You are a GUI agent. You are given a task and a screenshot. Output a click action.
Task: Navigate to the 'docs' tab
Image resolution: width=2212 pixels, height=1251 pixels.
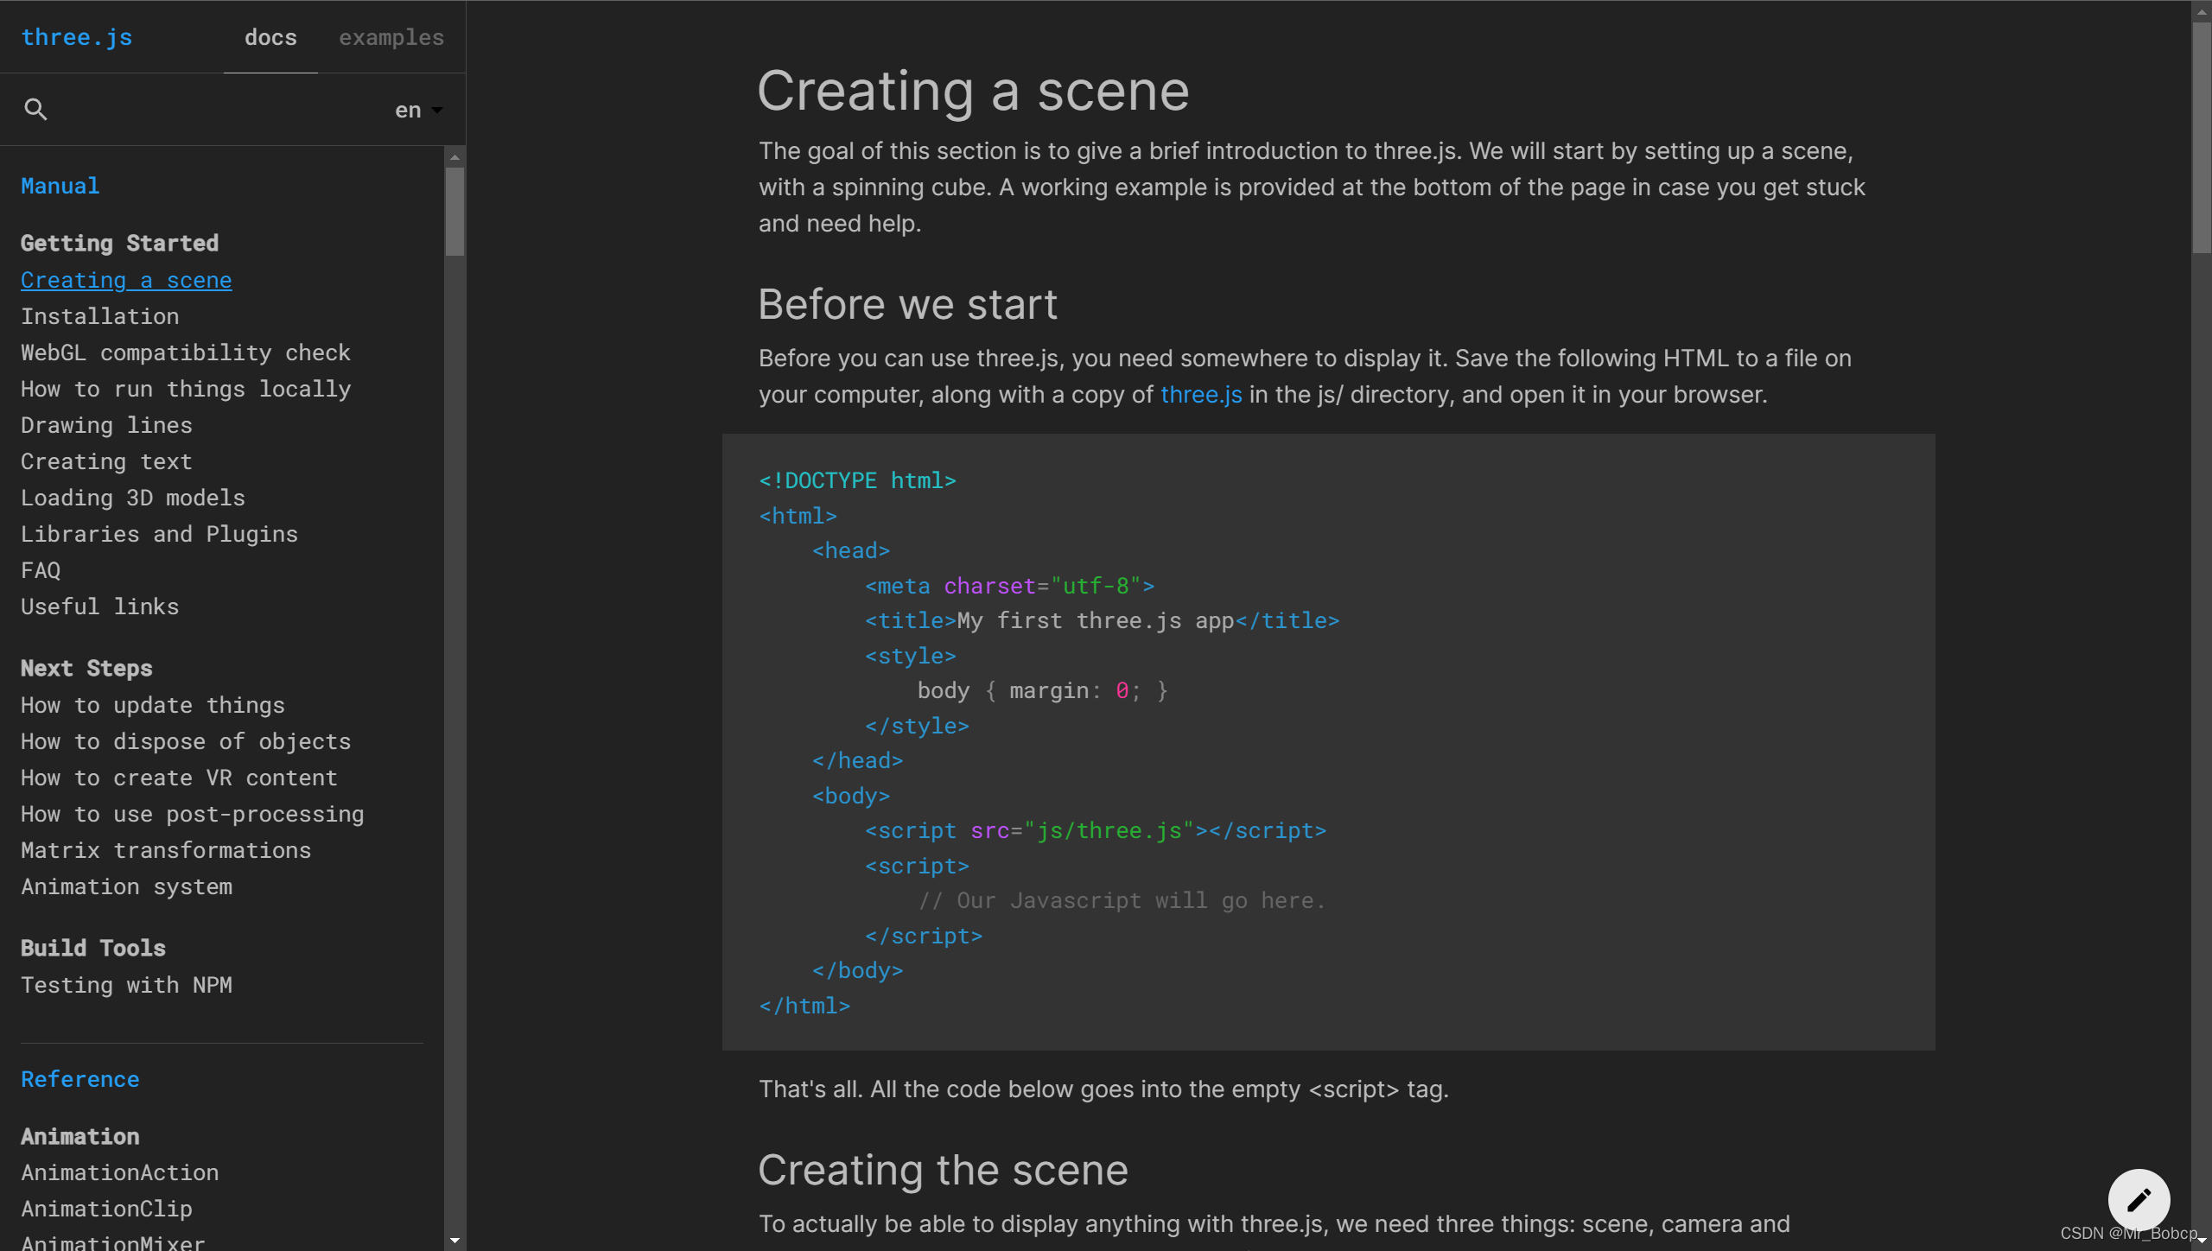(x=269, y=36)
